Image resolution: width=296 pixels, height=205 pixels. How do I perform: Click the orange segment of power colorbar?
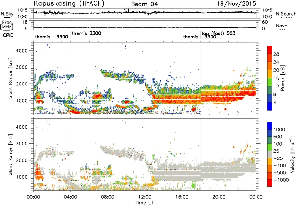(270, 66)
